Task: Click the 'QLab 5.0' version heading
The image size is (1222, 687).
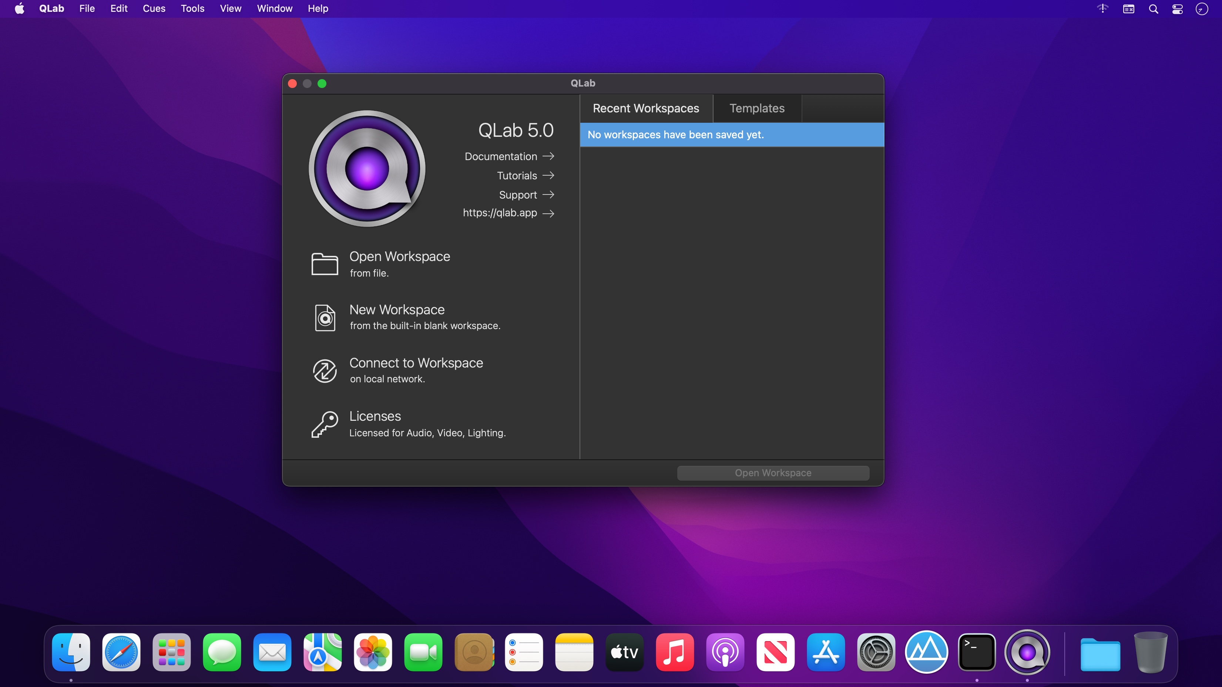Action: pos(516,131)
